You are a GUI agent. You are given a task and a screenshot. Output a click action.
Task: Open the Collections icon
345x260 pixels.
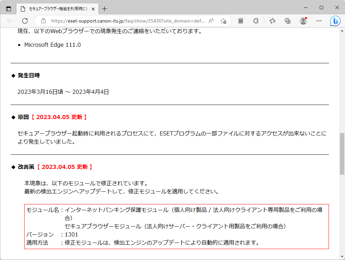(x=288, y=21)
